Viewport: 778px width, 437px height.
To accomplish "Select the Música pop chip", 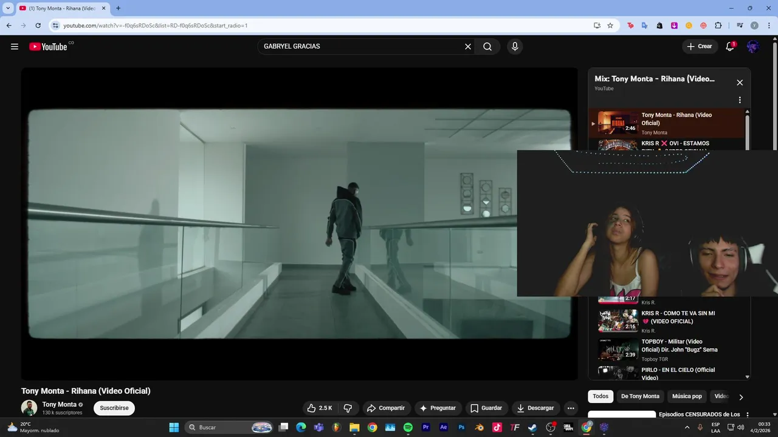I will [x=687, y=396].
